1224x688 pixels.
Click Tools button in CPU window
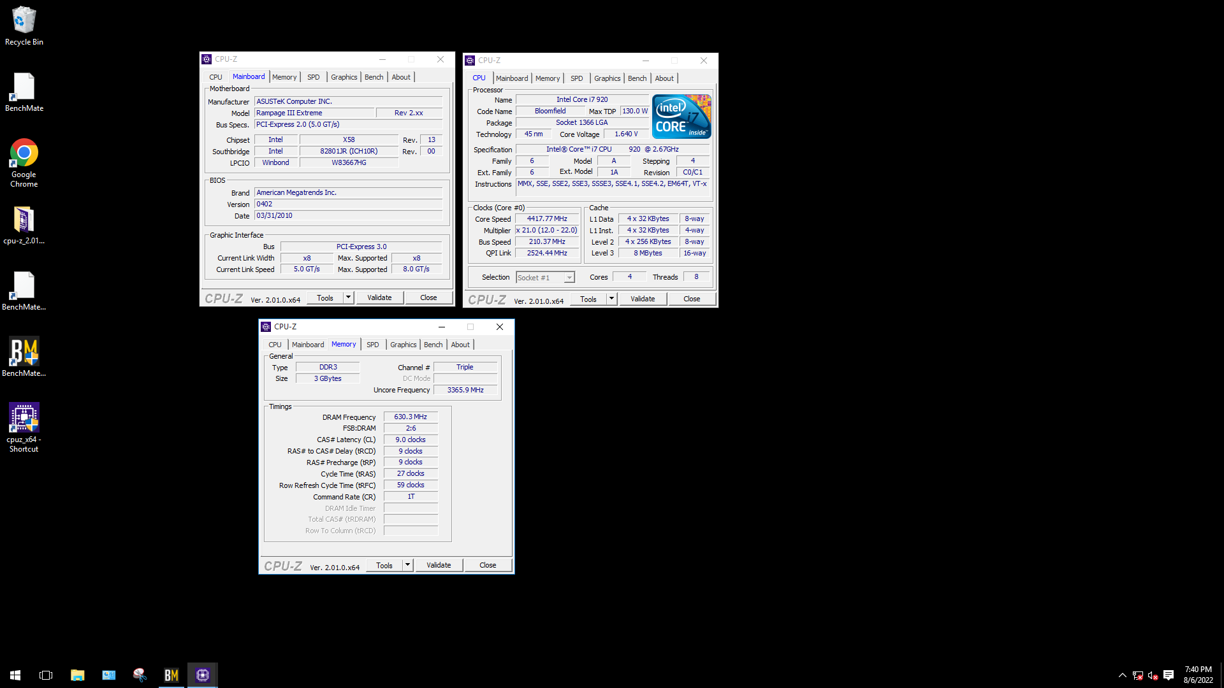588,299
